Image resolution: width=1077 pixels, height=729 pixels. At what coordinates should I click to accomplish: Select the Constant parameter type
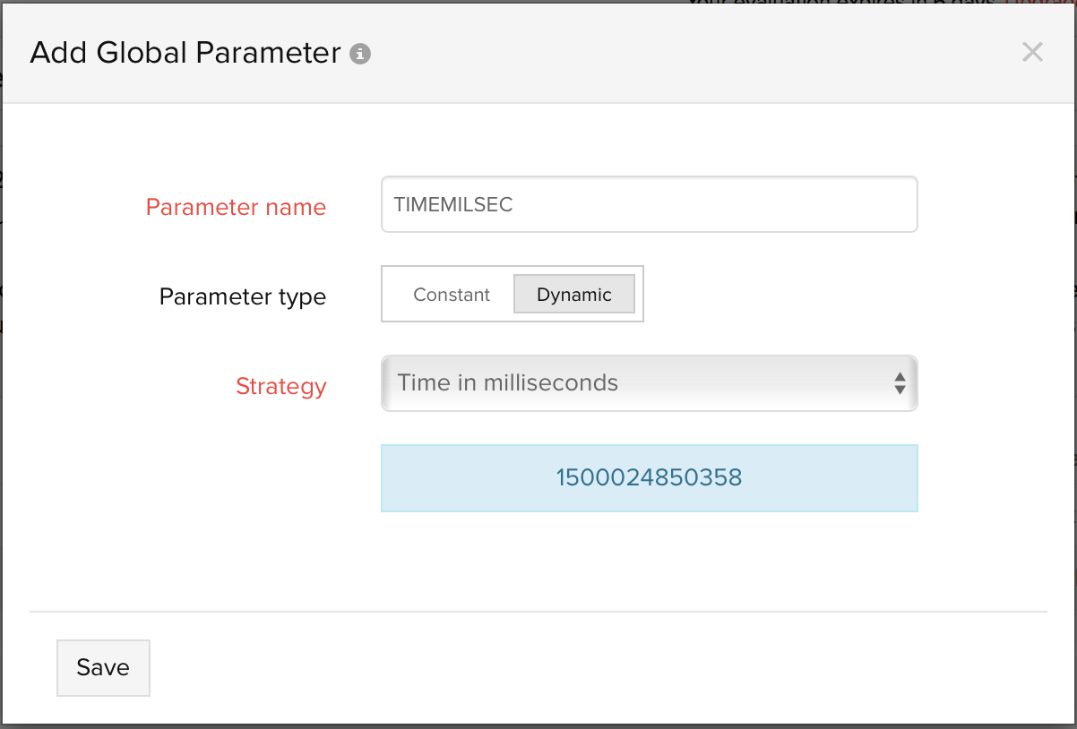452,295
